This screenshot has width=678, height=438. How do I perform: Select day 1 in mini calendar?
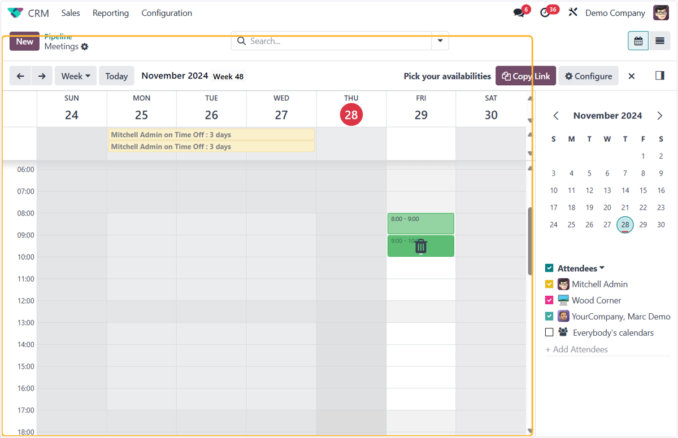(x=643, y=156)
